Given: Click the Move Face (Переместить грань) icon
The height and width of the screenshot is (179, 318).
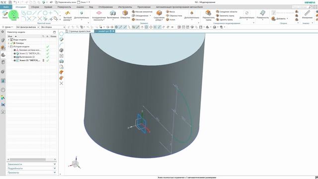Looking at the screenshot, I should [x=208, y=13].
